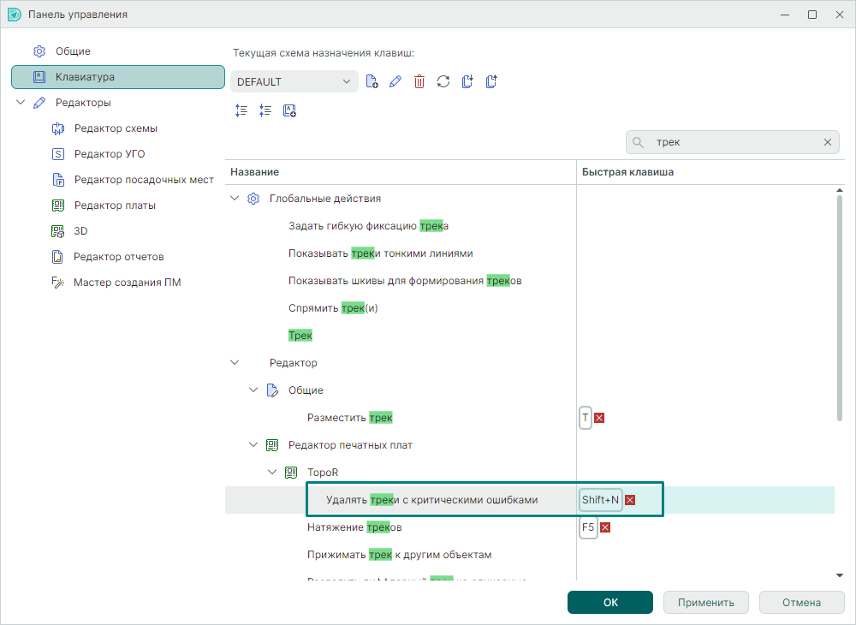Delete the scheme using the red trash icon

419,81
